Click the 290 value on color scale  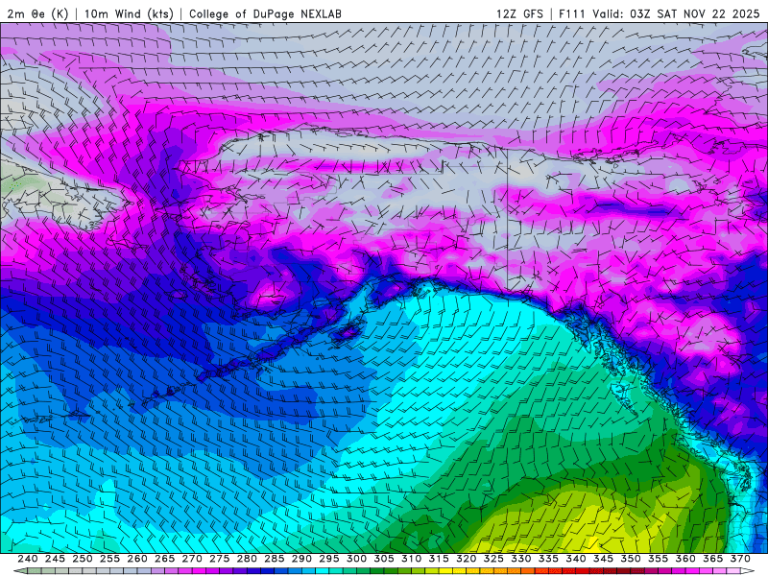click(x=301, y=559)
